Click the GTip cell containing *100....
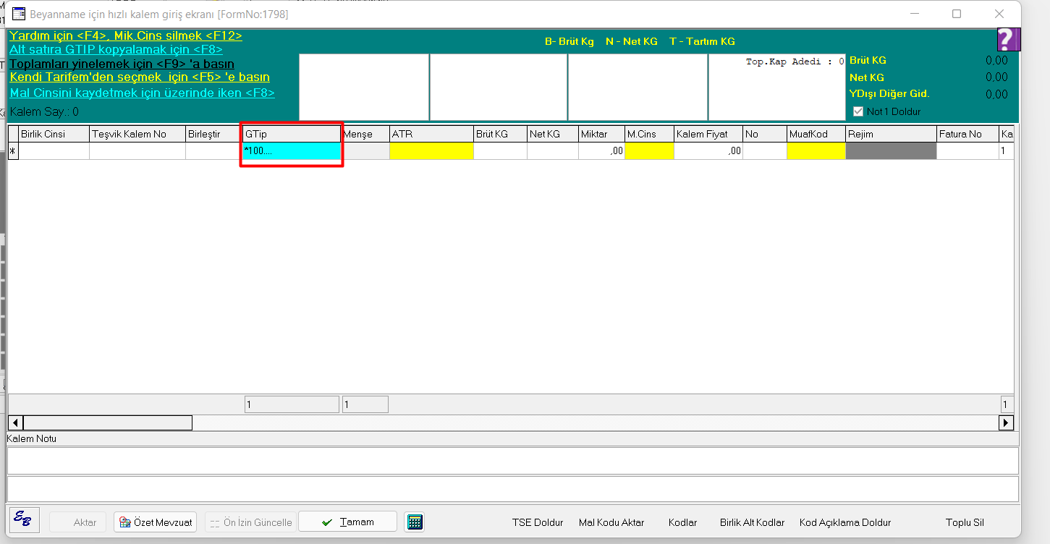 pyautogui.click(x=292, y=151)
